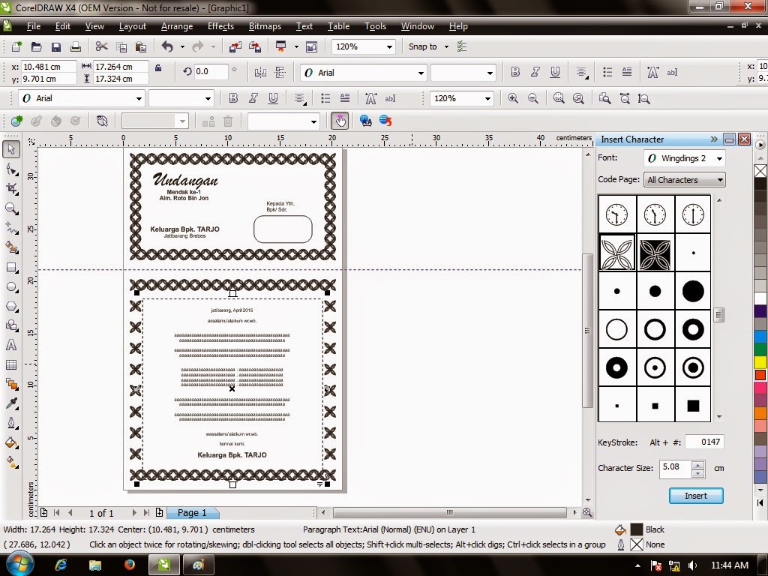
Task: Select the Freehand drawing tool
Action: tap(11, 228)
